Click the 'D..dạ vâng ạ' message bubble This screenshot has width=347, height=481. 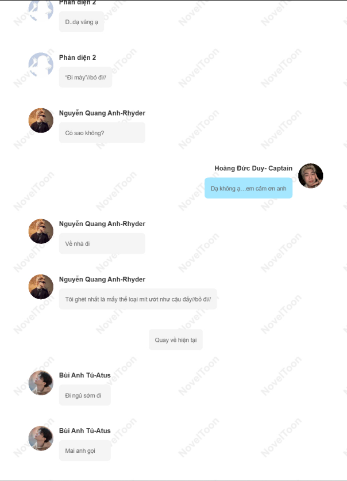82,22
